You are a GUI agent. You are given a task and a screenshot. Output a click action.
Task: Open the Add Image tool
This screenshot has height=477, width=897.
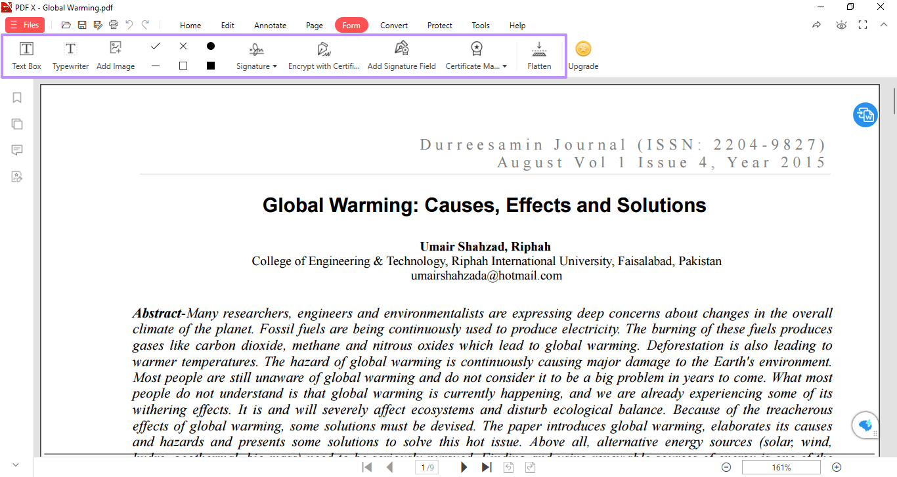(x=115, y=55)
